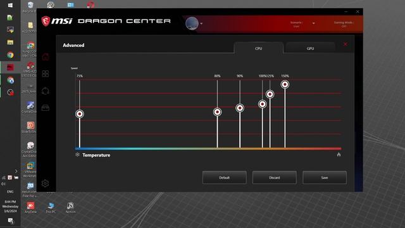405x228 pixels.
Task: Switch to the CPU tab
Action: [x=259, y=48]
